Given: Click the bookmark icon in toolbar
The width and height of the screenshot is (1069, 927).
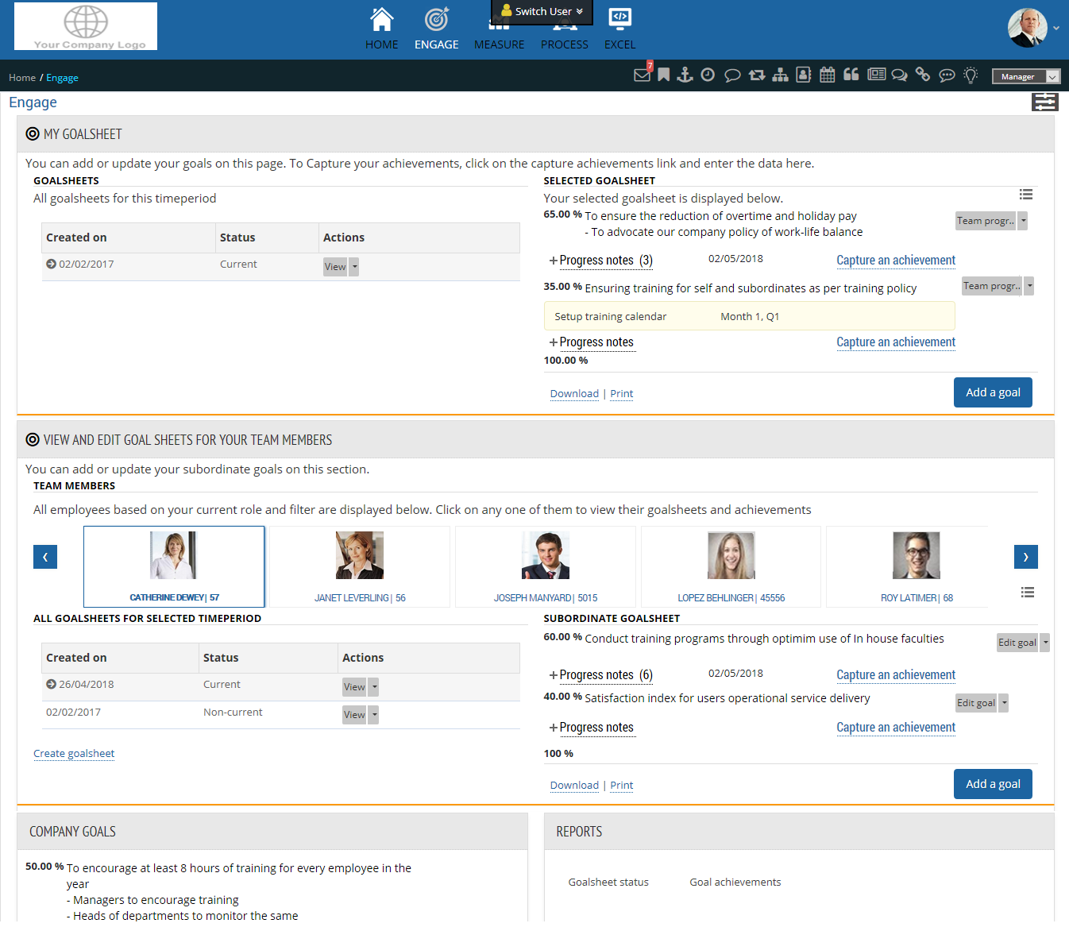Looking at the screenshot, I should [664, 75].
